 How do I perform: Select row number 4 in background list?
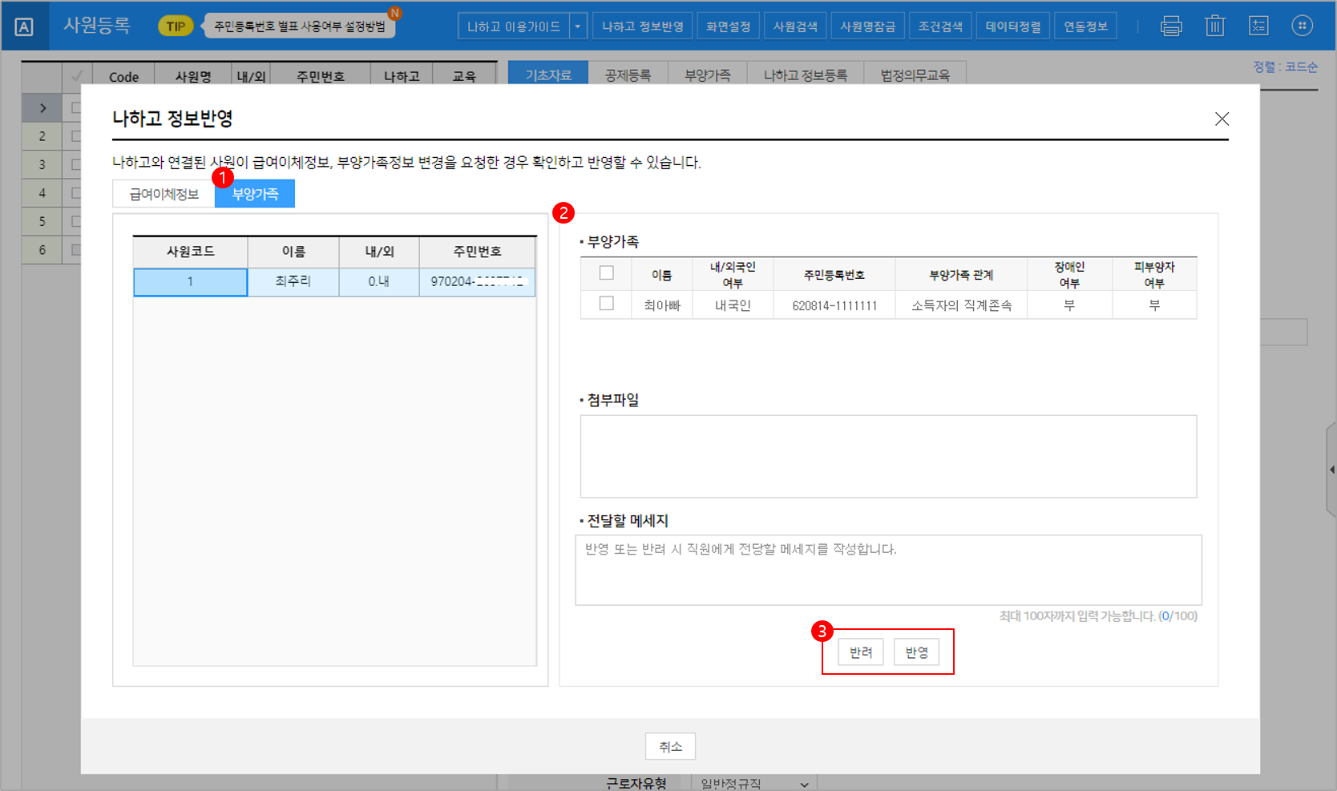42,193
